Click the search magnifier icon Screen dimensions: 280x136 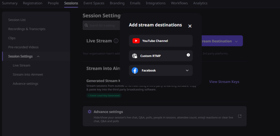coord(86,25)
